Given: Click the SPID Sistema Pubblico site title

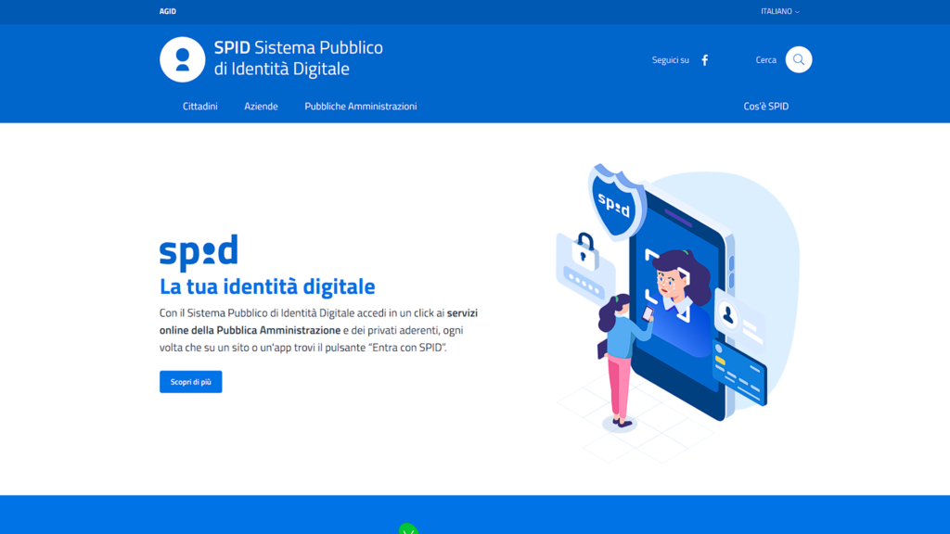Looking at the screenshot, I should 298,58.
